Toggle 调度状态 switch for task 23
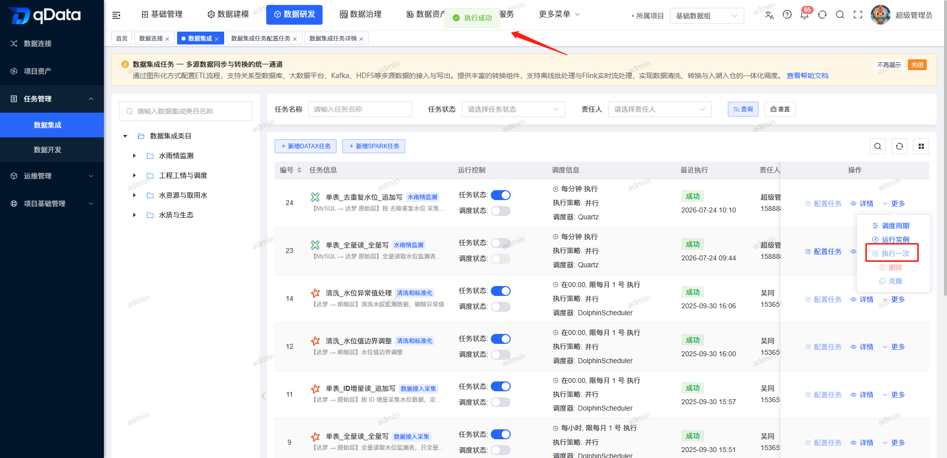The height and width of the screenshot is (458, 947). 501,259
